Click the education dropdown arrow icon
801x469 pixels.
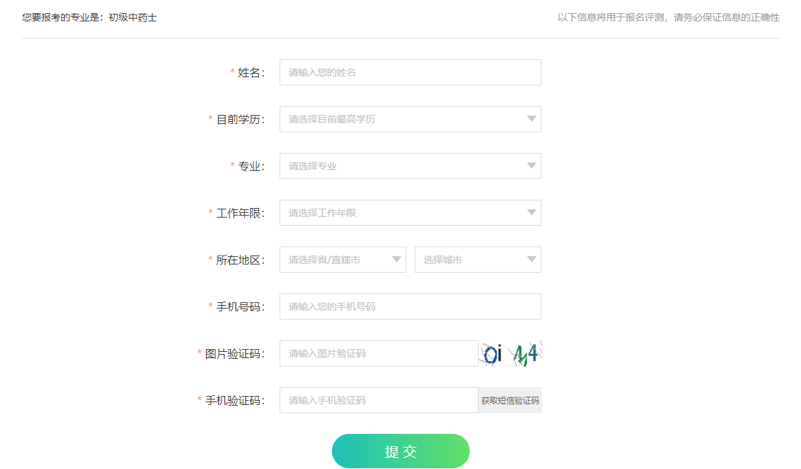pyautogui.click(x=531, y=118)
